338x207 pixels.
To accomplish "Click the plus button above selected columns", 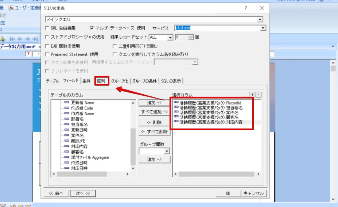I will 252,95.
